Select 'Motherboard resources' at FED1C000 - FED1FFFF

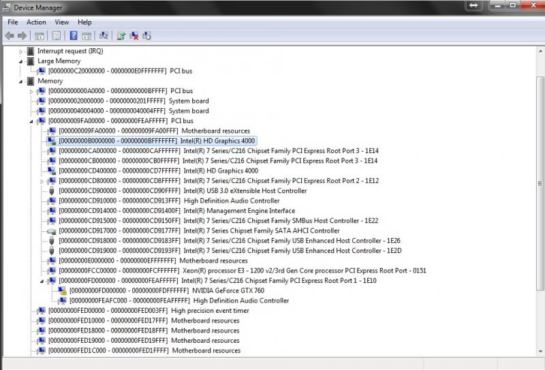pos(144,350)
